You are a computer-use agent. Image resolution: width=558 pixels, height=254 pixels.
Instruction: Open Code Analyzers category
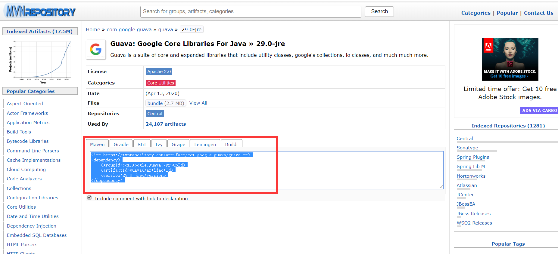24,179
